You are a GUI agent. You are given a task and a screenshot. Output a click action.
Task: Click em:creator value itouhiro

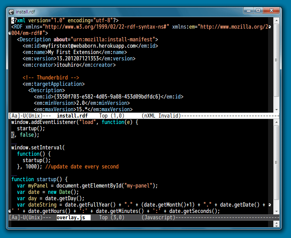[x=68, y=65]
